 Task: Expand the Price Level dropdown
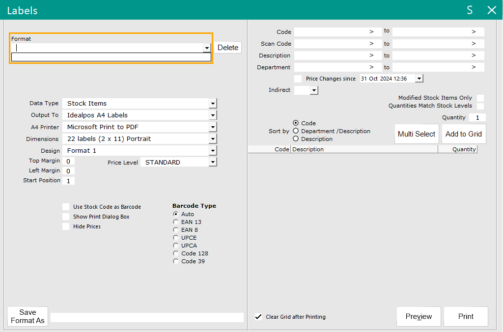[213, 162]
